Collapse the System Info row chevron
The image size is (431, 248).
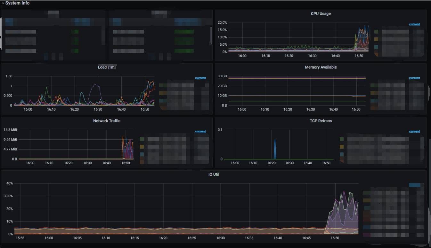click(3, 3)
